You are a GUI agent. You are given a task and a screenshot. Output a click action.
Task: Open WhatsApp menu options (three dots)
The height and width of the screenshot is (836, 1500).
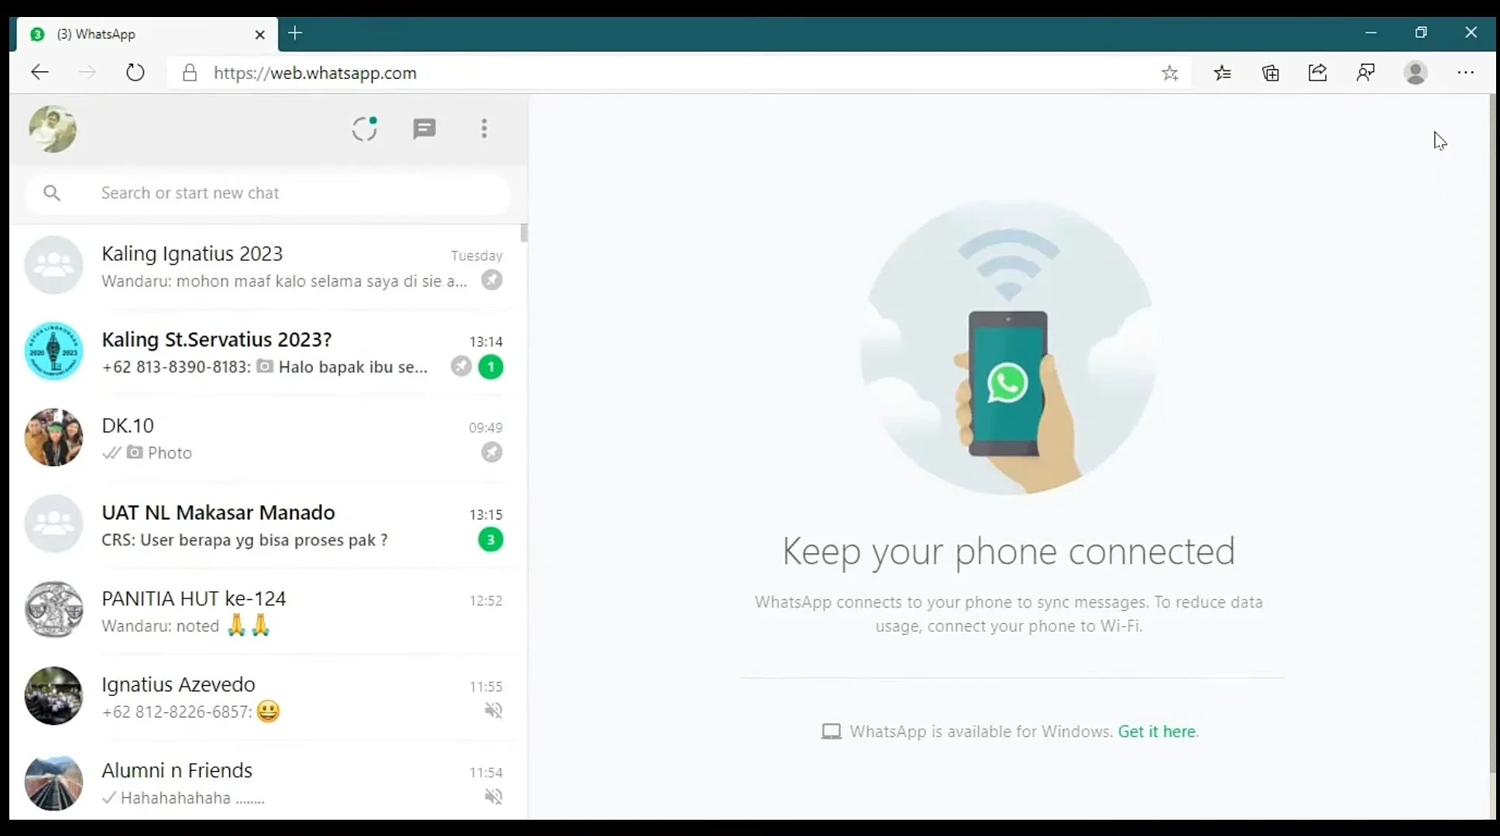[484, 128]
